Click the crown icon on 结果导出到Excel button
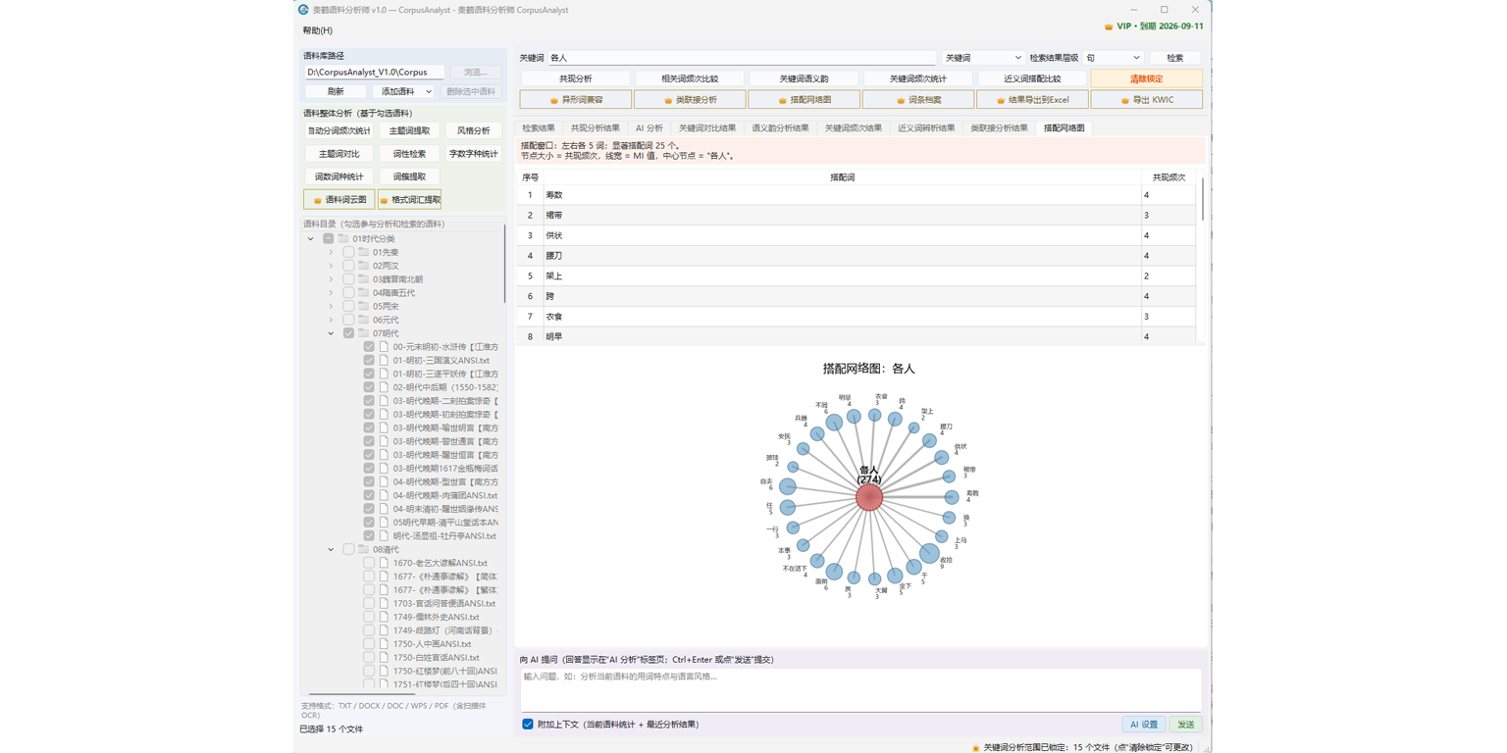Viewport: 1507px width, 753px height. click(x=1001, y=100)
